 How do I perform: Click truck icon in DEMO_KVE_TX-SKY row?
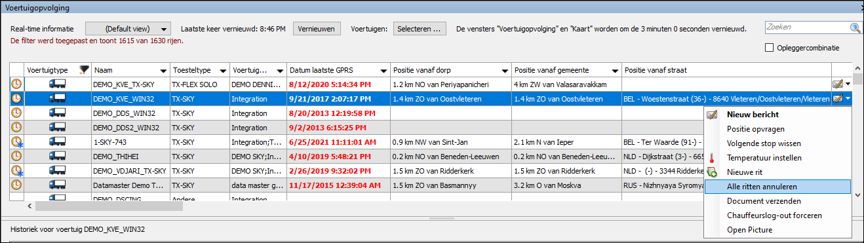[58, 84]
